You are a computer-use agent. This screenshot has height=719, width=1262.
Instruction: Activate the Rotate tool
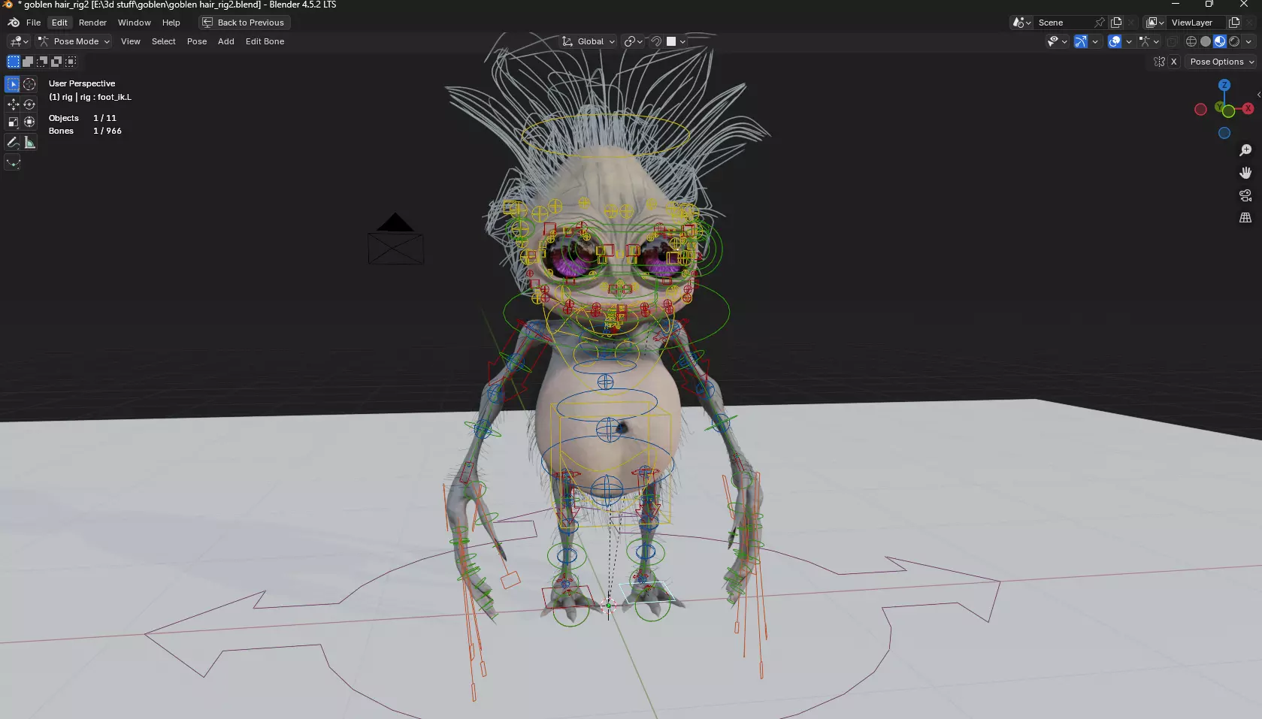click(29, 104)
